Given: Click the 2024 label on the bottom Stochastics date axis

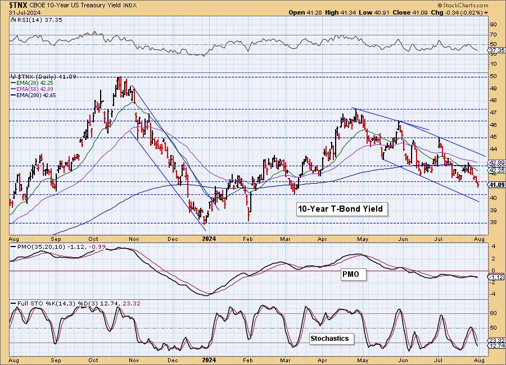Looking at the screenshot, I should pyautogui.click(x=209, y=360).
